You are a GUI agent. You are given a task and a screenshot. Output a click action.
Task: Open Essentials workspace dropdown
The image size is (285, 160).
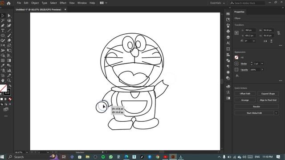click(217, 3)
